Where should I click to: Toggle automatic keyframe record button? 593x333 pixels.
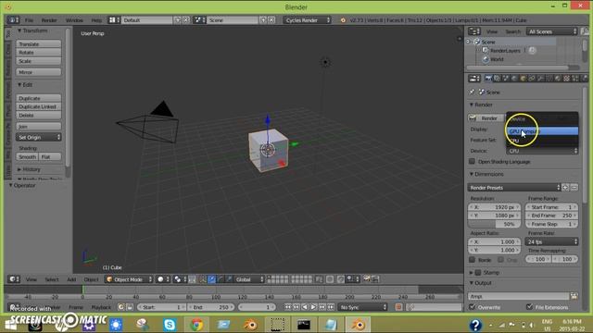pyautogui.click(x=398, y=307)
